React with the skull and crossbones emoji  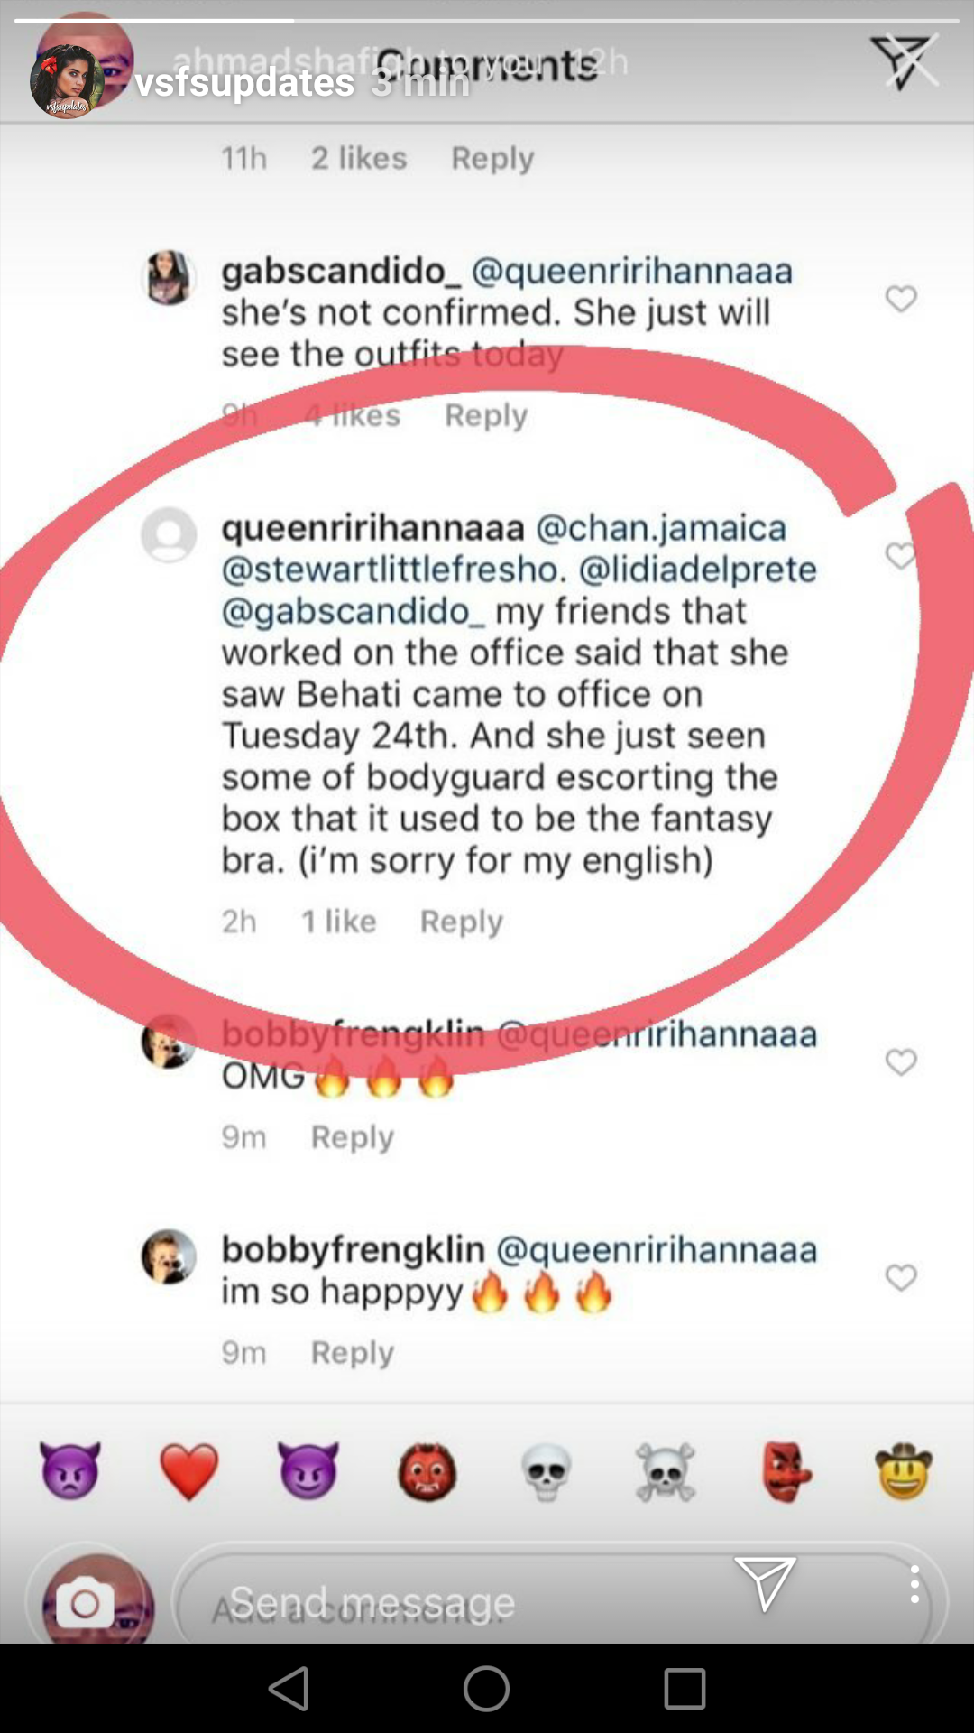[666, 1472]
